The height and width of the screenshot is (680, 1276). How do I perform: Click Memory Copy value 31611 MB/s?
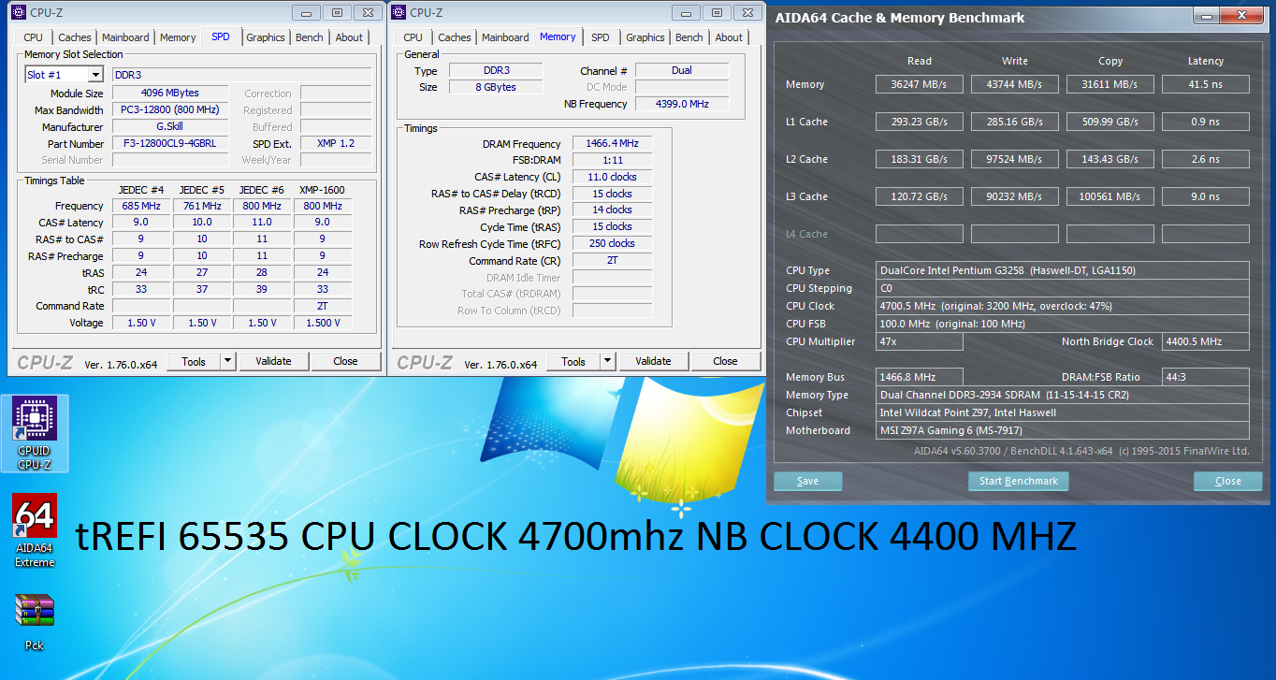coord(1110,84)
